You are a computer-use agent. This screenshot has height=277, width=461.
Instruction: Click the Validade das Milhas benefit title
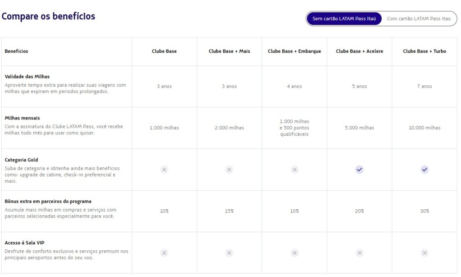pos(27,77)
